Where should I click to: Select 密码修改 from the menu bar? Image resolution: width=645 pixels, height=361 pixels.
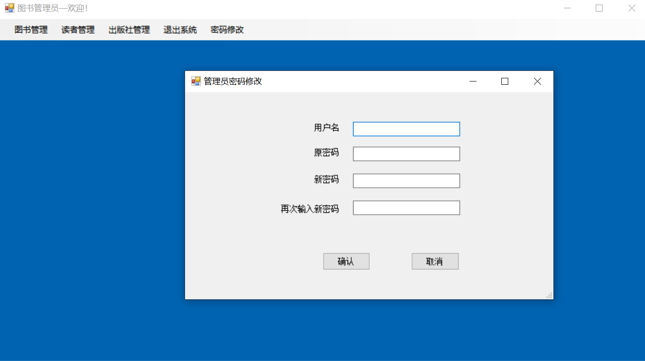pos(227,29)
